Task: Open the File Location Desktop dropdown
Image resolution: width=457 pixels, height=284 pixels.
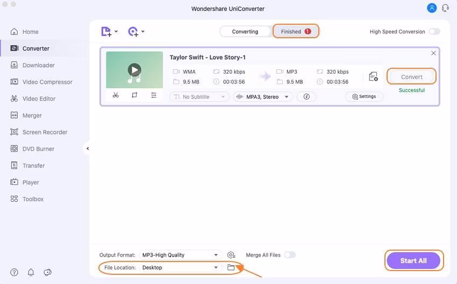Action: click(180, 267)
